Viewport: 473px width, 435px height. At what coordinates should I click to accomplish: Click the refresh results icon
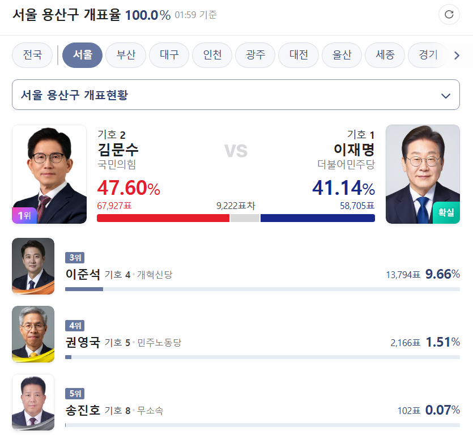point(449,15)
